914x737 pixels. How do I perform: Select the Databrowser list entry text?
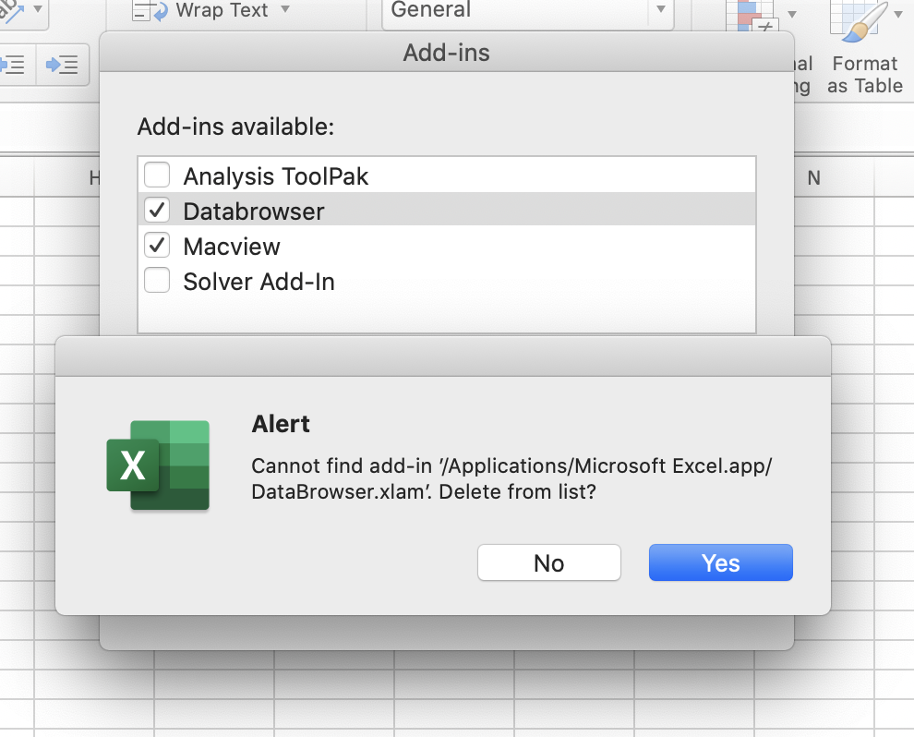(254, 211)
